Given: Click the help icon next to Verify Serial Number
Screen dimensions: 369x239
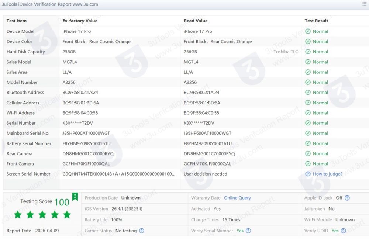Looking at the screenshot, I should point(248,231).
